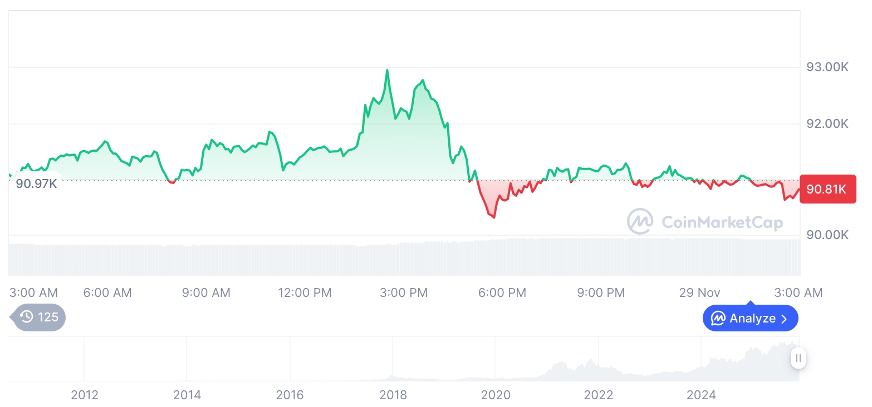The width and height of the screenshot is (872, 407).
Task: Click the 2024 label on overview timeline
Action: [x=701, y=395]
